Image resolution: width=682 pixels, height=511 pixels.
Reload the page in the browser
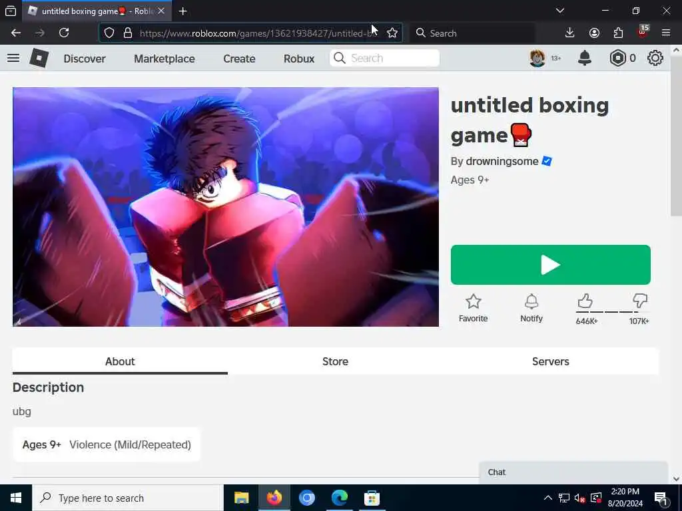click(x=64, y=33)
